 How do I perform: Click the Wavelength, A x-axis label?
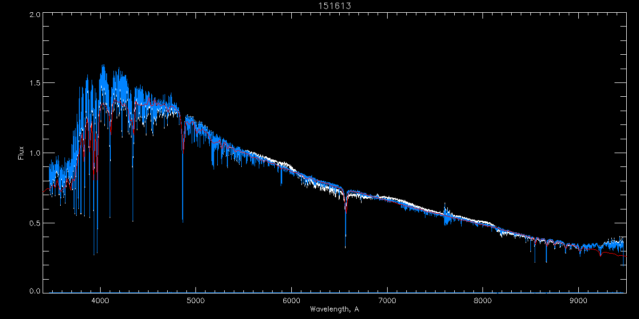(x=334, y=309)
